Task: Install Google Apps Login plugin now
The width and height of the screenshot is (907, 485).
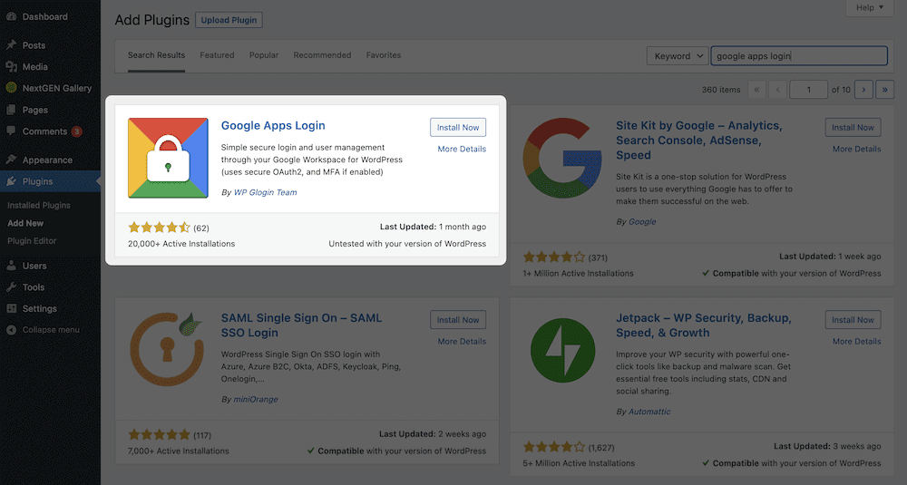Action: 458,127
